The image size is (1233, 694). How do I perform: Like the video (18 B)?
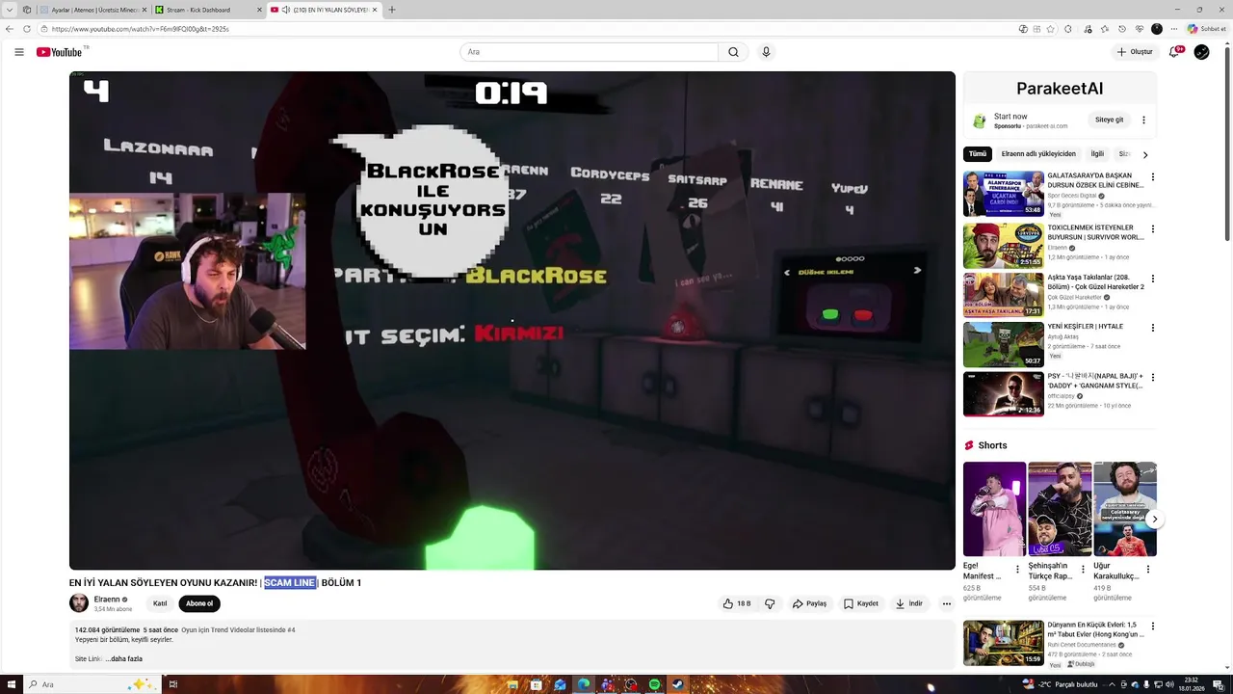point(737,603)
